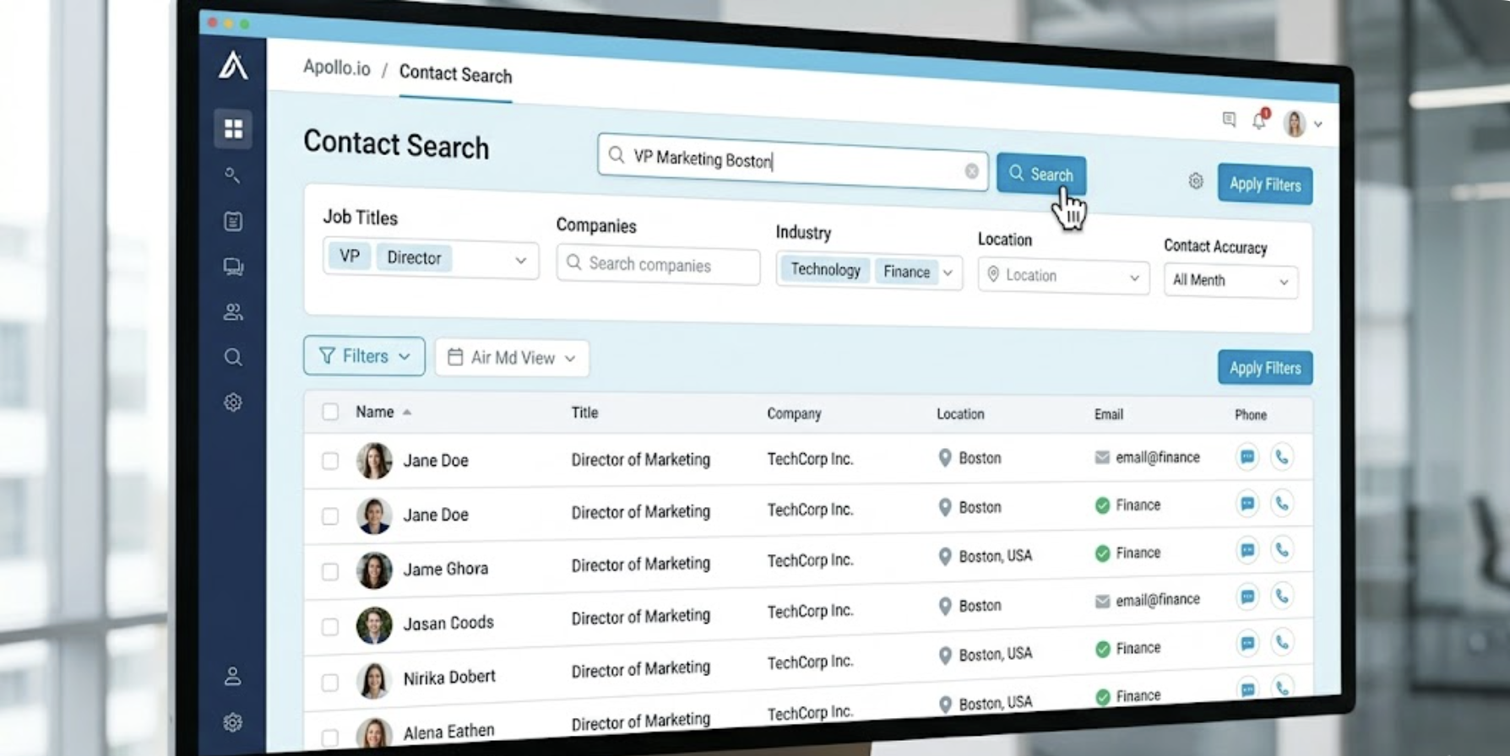The width and height of the screenshot is (1510, 756).
Task: Click the blue Search button
Action: click(x=1041, y=174)
